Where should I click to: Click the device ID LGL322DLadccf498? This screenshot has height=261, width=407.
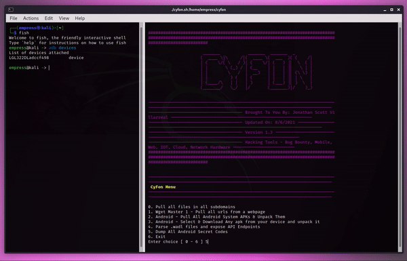pos(28,58)
